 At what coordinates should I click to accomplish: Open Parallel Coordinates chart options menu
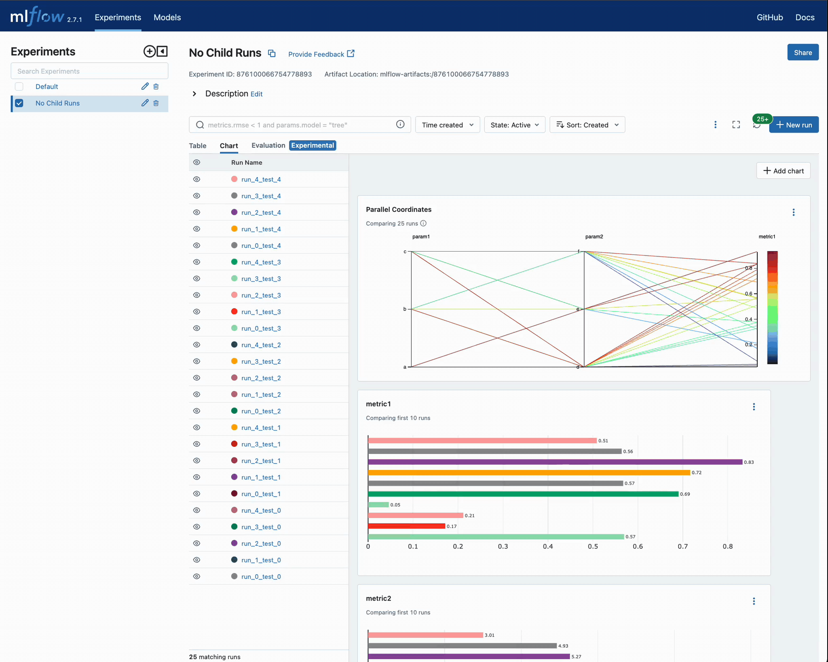[x=793, y=212]
